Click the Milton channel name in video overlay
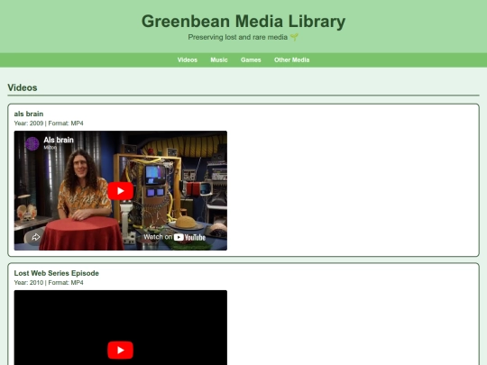This screenshot has height=365, width=487. [50, 148]
